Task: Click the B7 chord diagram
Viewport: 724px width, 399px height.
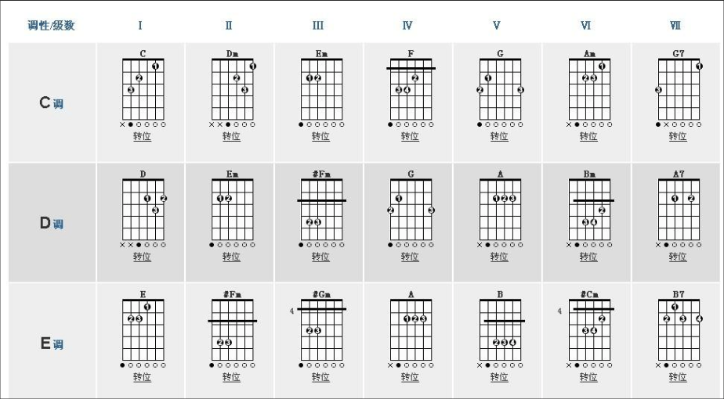Action: (679, 329)
